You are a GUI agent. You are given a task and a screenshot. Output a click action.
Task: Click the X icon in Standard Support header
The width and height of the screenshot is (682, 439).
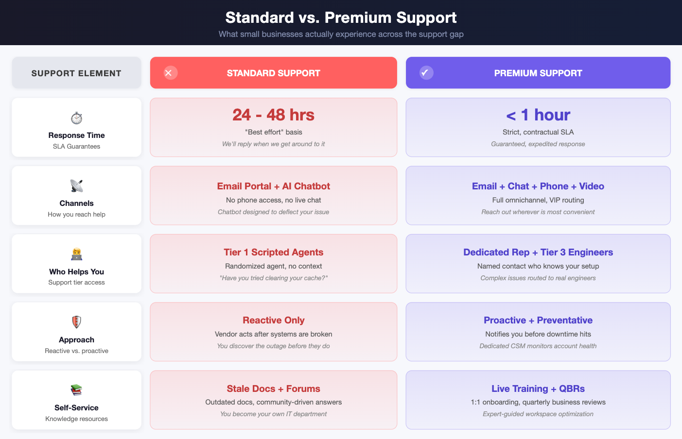pos(169,73)
